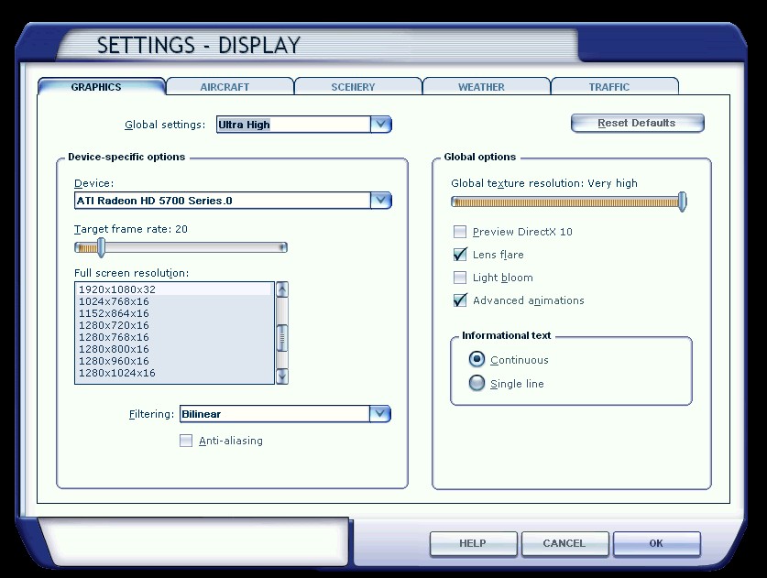Viewport: 767px width, 578px height.
Task: Enable Preview DirectX 10 checkbox
Action: [460, 232]
